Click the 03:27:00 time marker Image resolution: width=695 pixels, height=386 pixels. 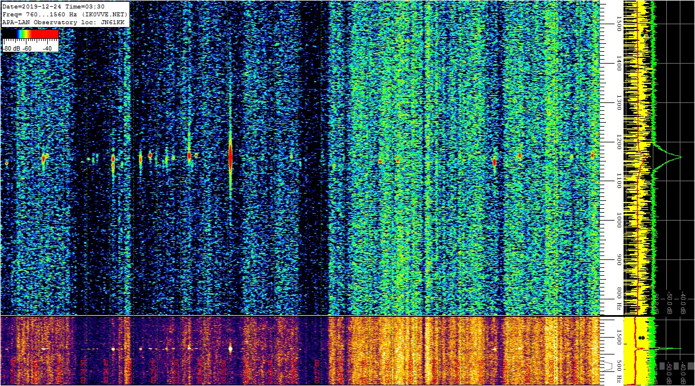click(317, 371)
